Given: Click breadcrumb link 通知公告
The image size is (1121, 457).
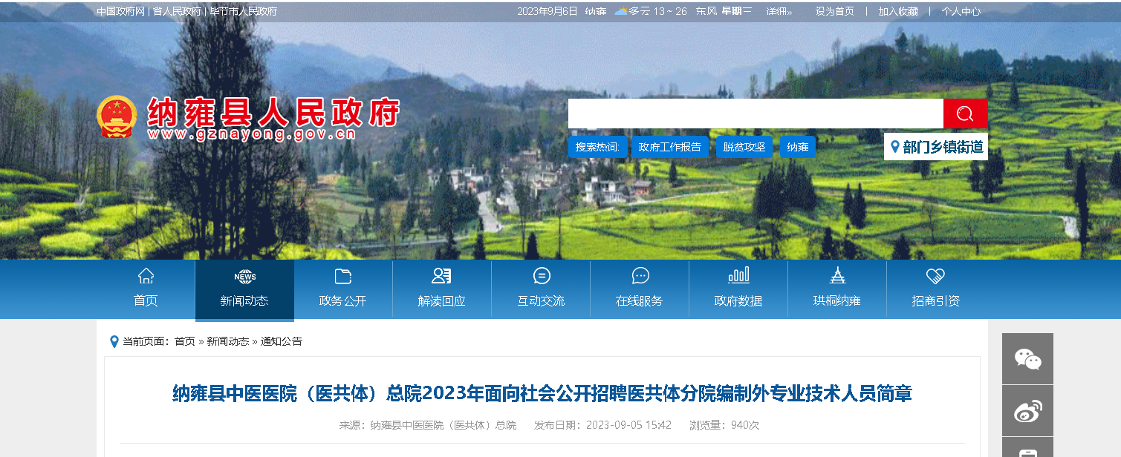Looking at the screenshot, I should click(x=282, y=341).
